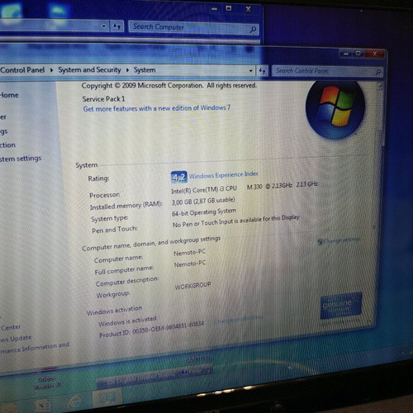Click the System section heading

click(87, 165)
